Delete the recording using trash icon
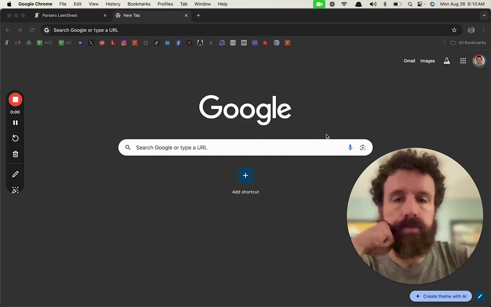 point(15,154)
